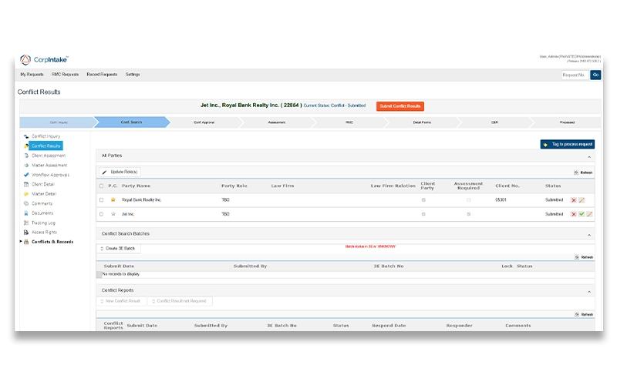The height and width of the screenshot is (385, 617).
Task: Open Documents in the sidebar
Action: point(42,213)
